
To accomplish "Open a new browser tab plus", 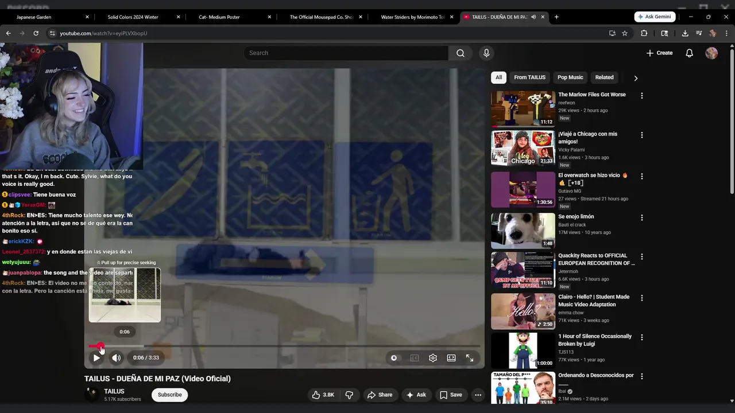I will click(556, 17).
